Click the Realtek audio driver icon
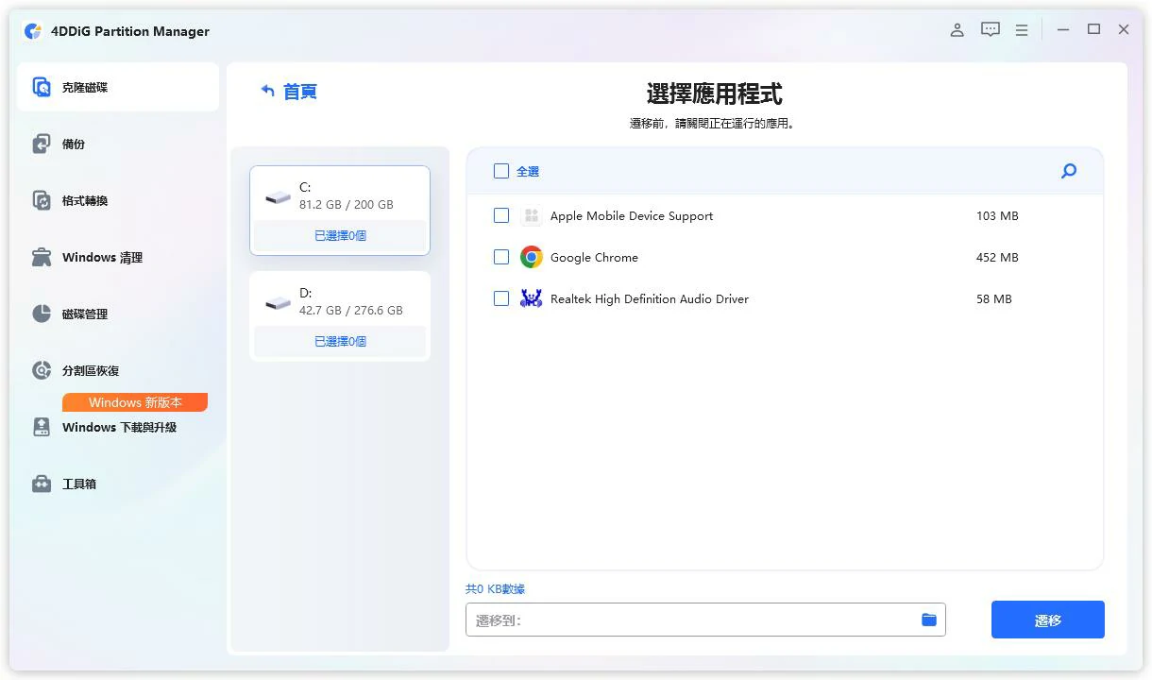Image resolution: width=1152 pixels, height=680 pixels. click(x=532, y=298)
